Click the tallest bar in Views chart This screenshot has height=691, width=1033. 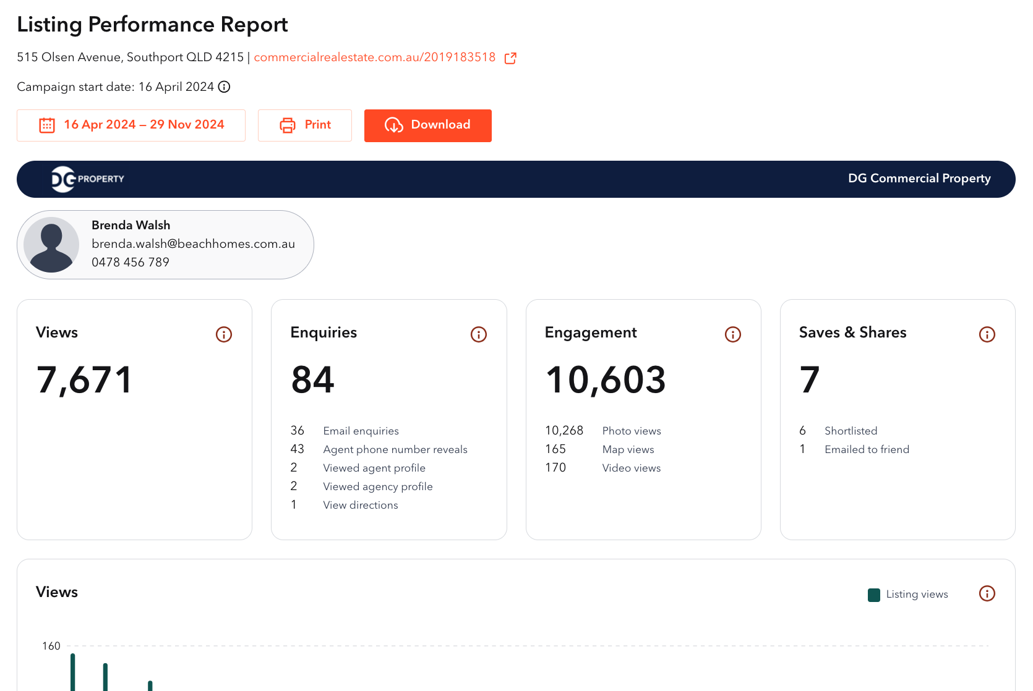tap(73, 672)
